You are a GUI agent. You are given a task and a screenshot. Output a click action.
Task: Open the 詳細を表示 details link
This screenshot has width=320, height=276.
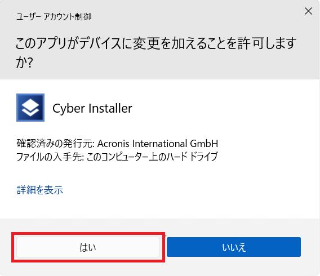(x=40, y=190)
